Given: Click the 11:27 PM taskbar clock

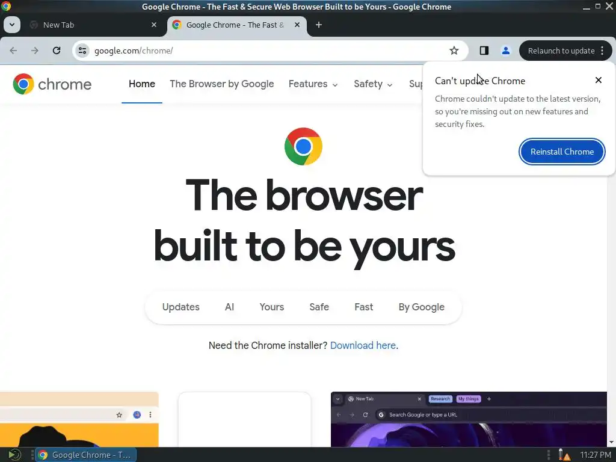Looking at the screenshot, I should (596, 455).
